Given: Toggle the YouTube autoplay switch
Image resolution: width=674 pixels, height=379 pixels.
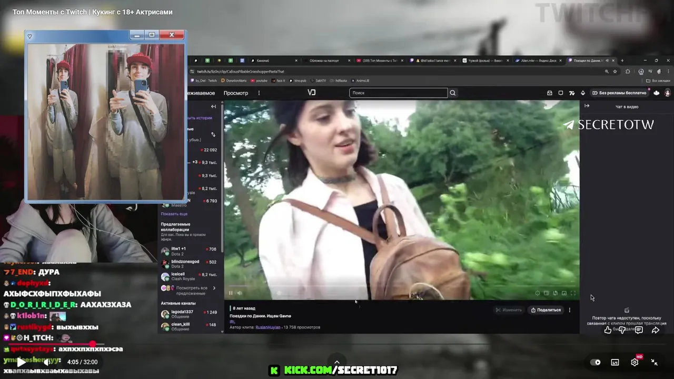Looking at the screenshot, I should click(x=596, y=362).
